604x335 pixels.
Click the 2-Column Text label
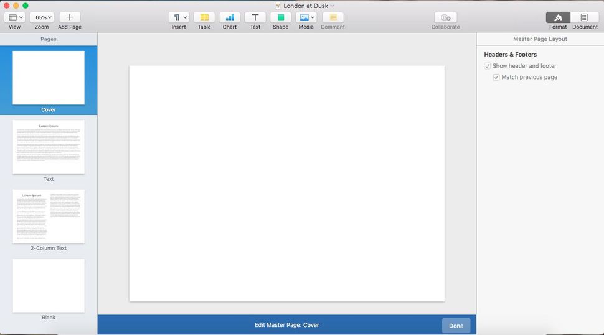tap(49, 248)
